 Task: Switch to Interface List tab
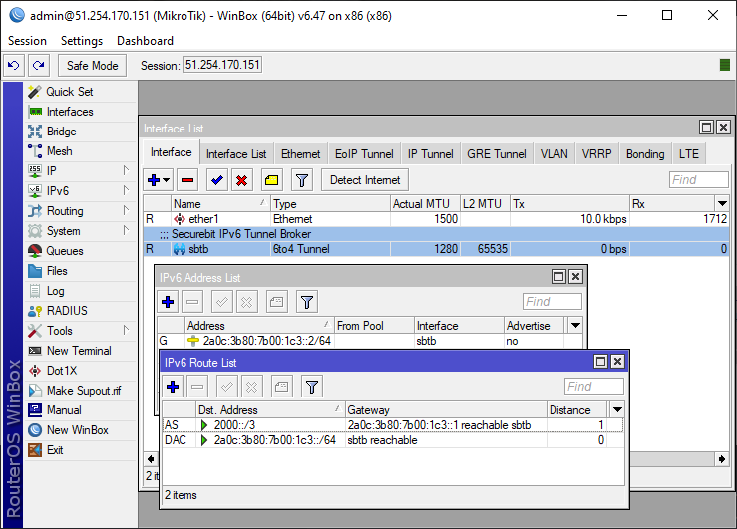pyautogui.click(x=236, y=154)
